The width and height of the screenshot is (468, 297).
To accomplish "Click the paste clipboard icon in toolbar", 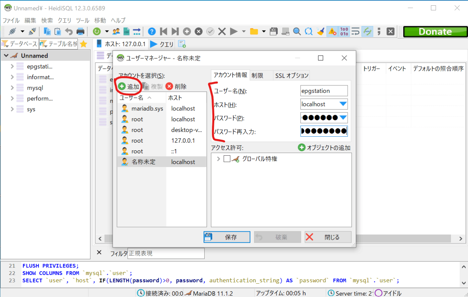I will [58, 31].
